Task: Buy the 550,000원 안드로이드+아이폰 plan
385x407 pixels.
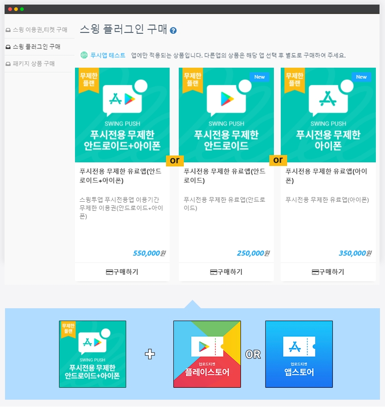Action: point(122,272)
